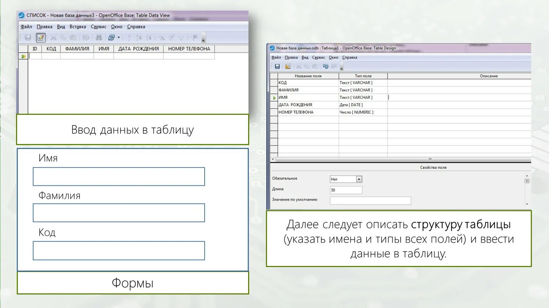Open Сервис menu in Table Design window

tap(318, 57)
